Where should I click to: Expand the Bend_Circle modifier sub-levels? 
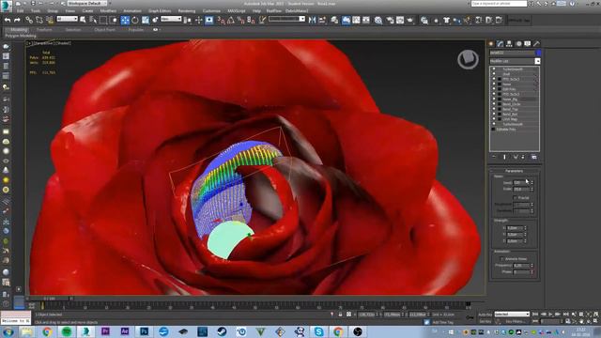click(500, 104)
